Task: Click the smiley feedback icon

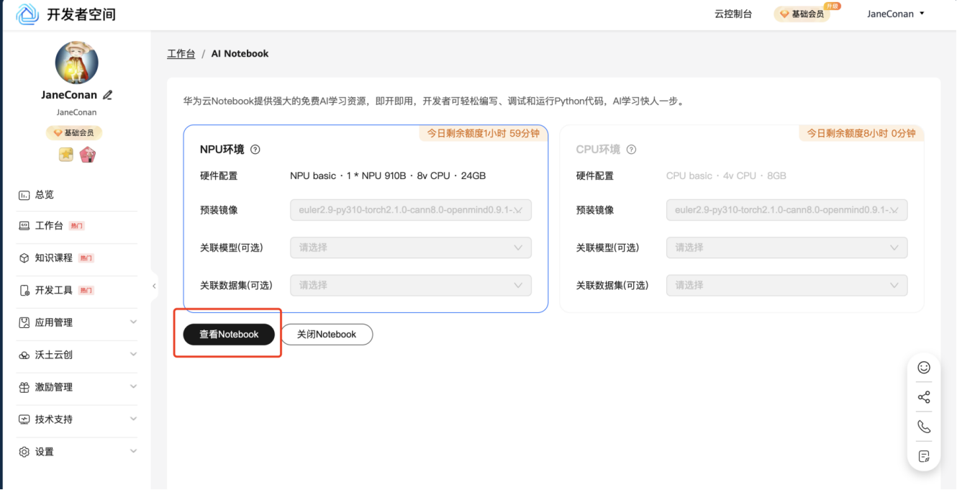Action: [924, 368]
